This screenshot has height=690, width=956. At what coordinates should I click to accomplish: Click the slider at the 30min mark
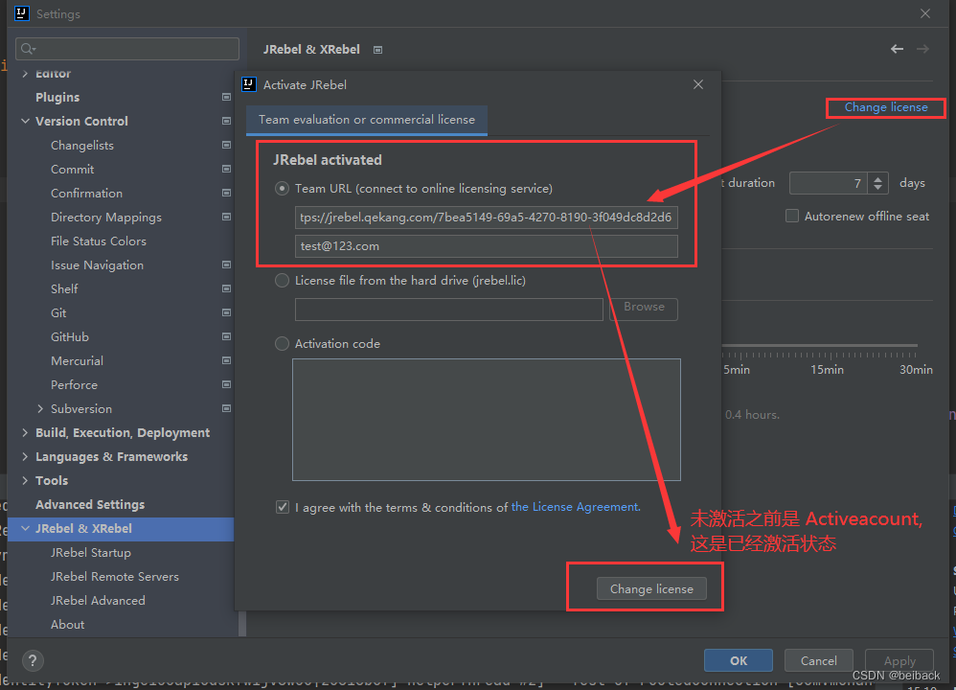point(916,346)
